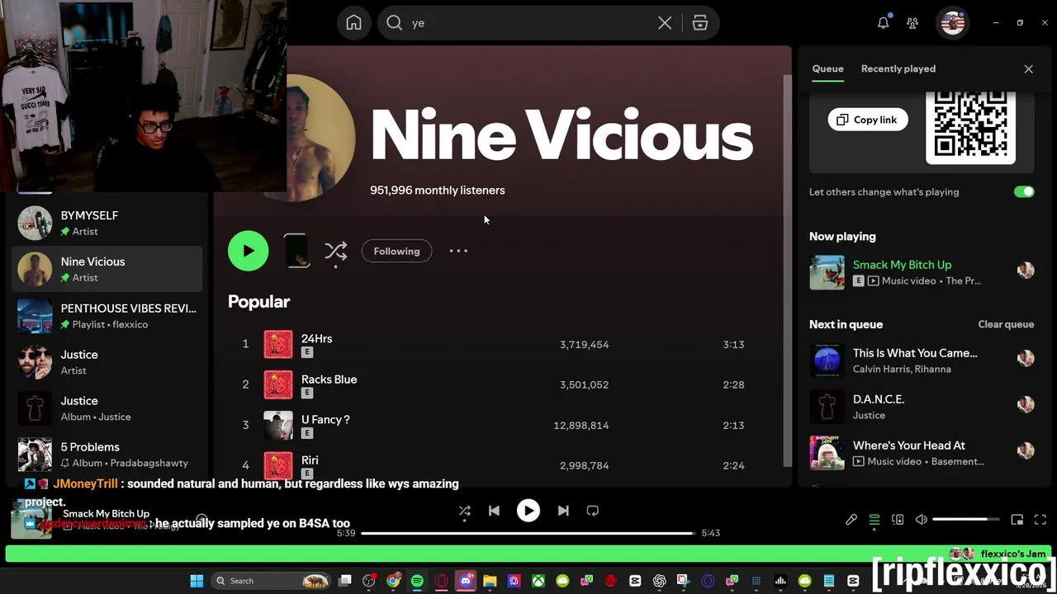Open the Xbox app from the taskbar
1057x594 pixels.
538,581
